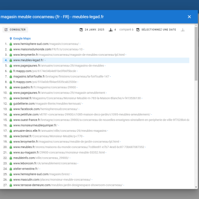Open the www.quadro.fr magasins result
The width and height of the screenshot is (199, 199).
(x=45, y=87)
